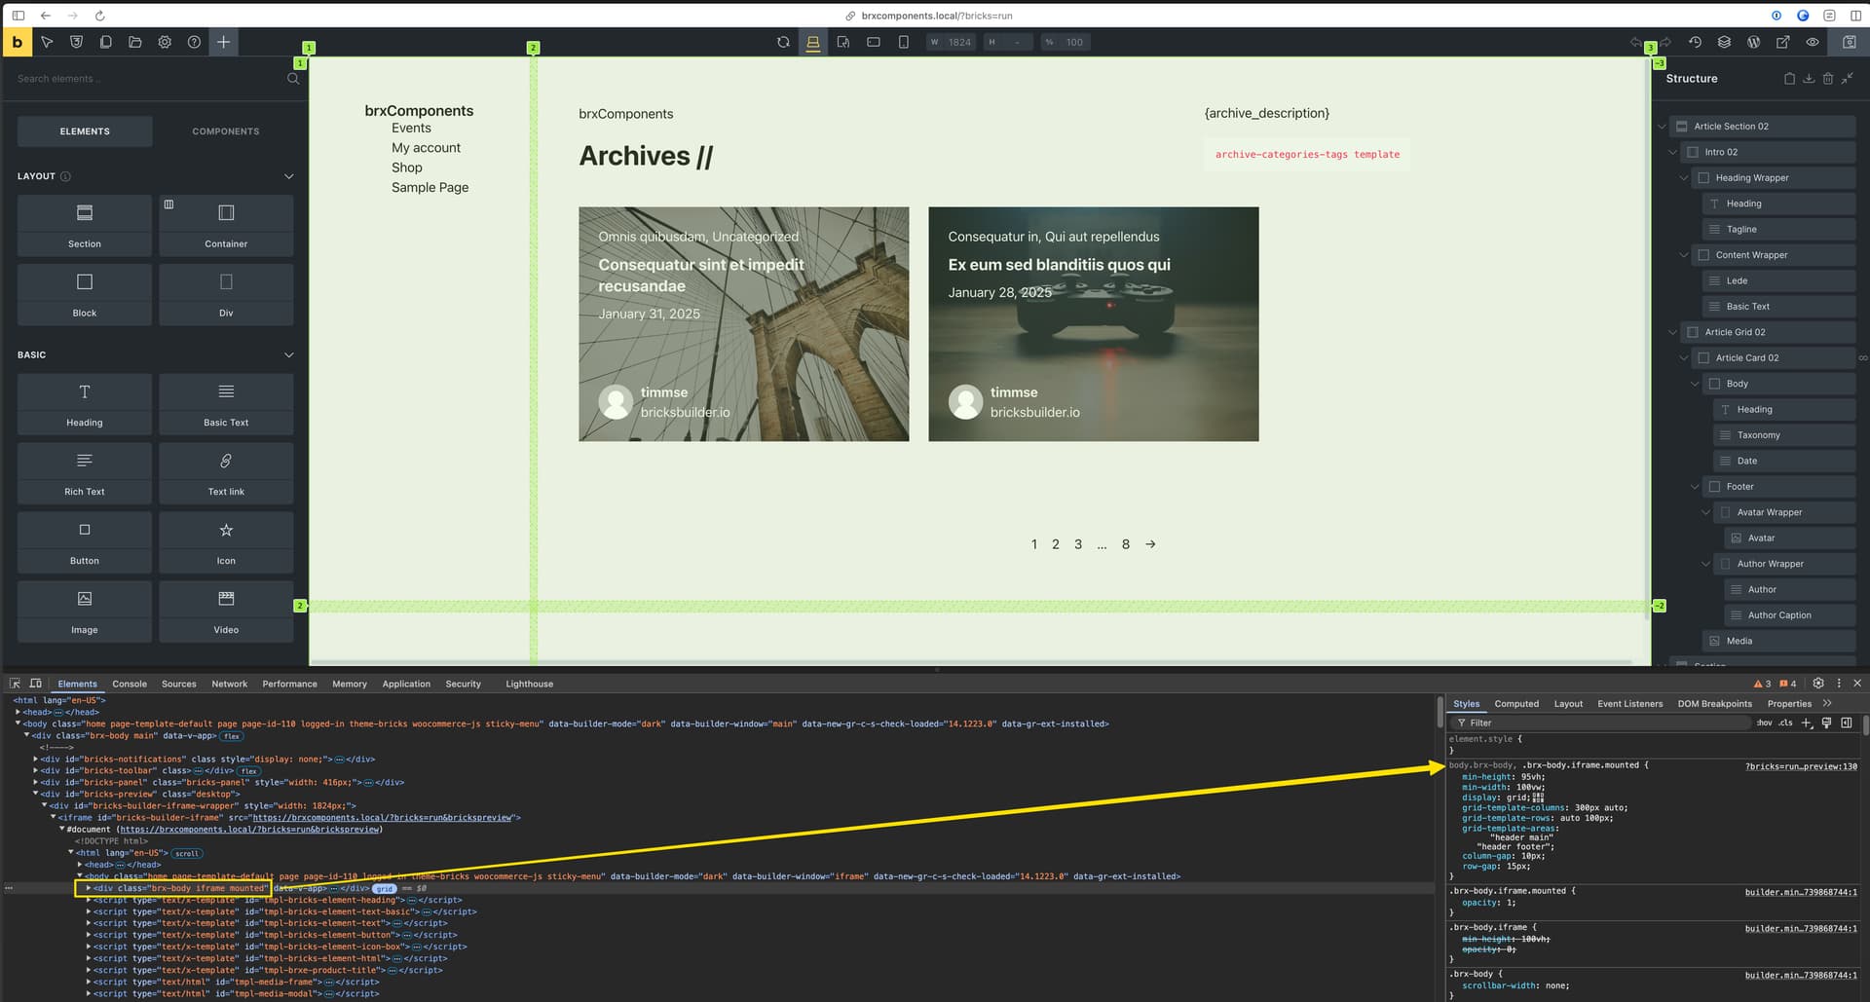The width and height of the screenshot is (1870, 1002).
Task: Switch to the Computed styles tab
Action: pos(1516,703)
